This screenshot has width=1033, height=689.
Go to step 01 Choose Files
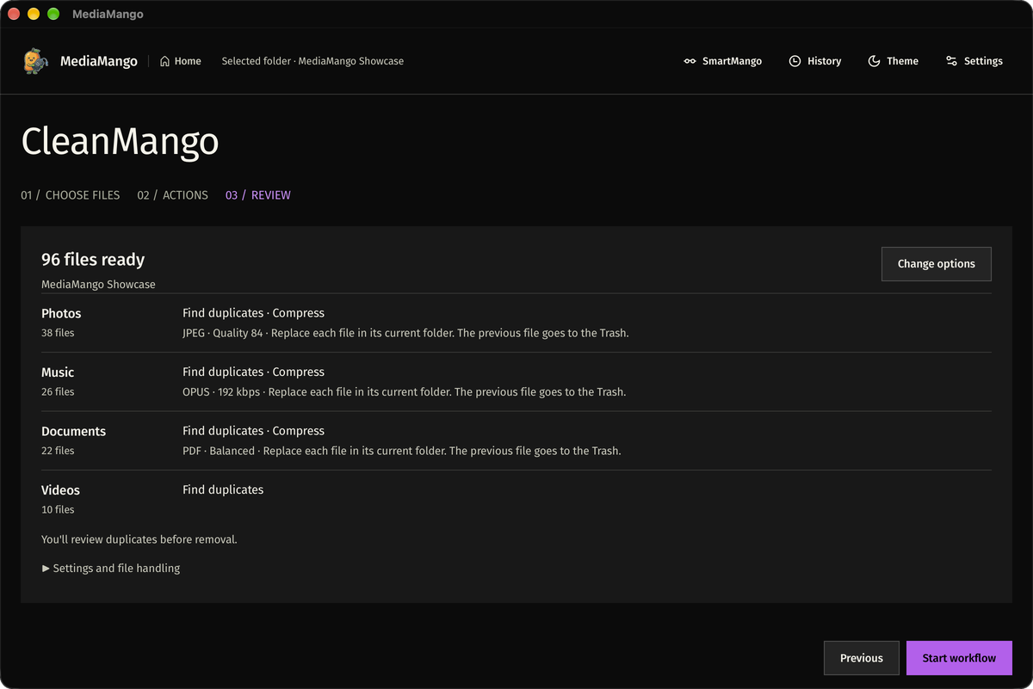coord(71,195)
